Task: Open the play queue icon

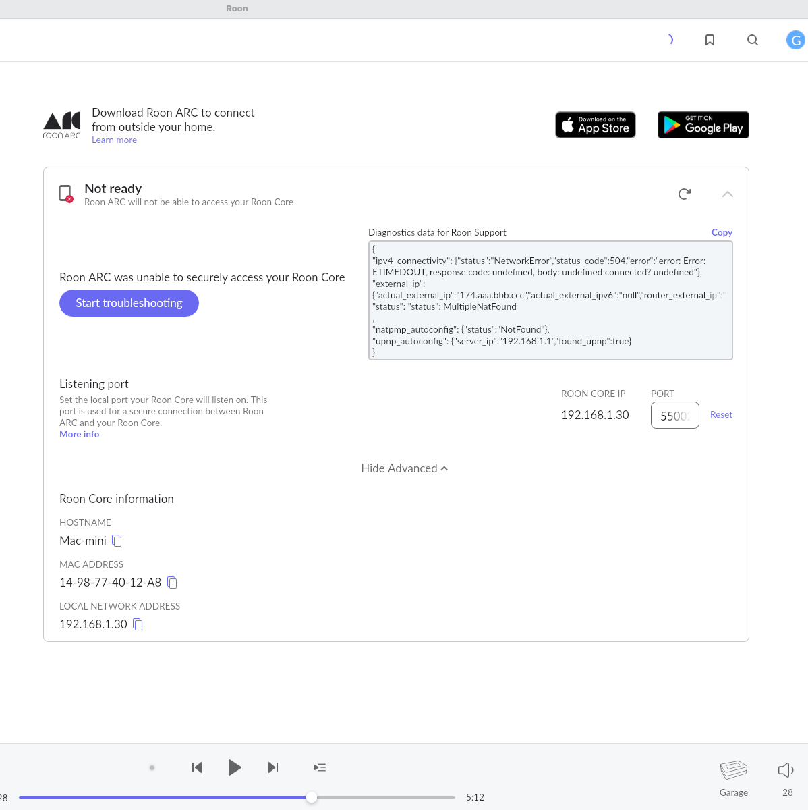Action: tap(320, 767)
